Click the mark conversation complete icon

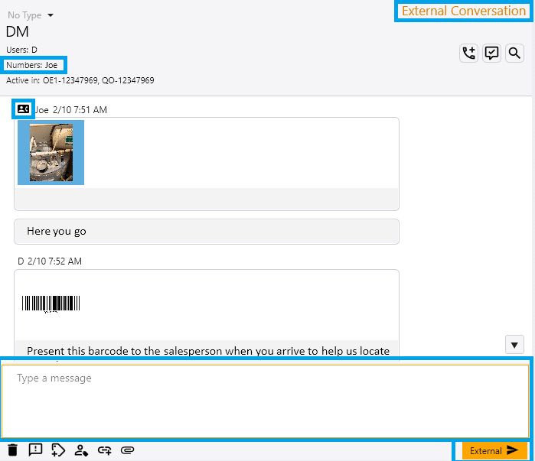click(x=492, y=53)
